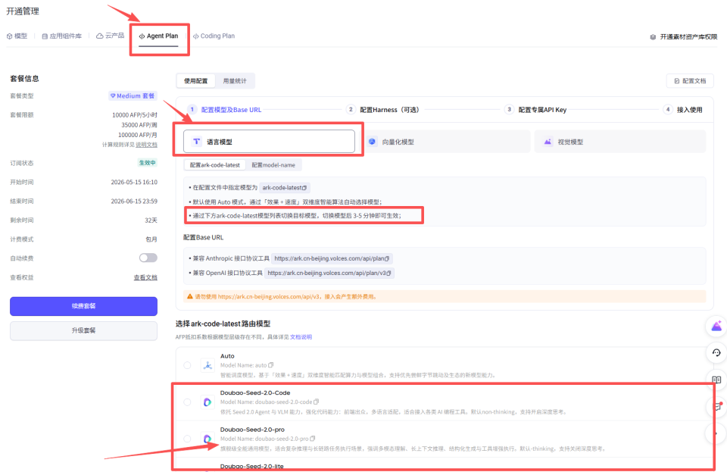Select the 视觉模型 card

pos(620,142)
